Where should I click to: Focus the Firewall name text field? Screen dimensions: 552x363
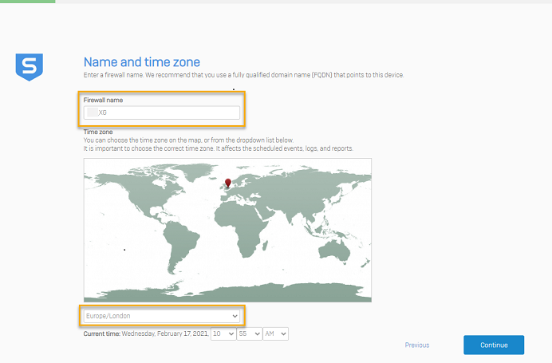click(162, 113)
